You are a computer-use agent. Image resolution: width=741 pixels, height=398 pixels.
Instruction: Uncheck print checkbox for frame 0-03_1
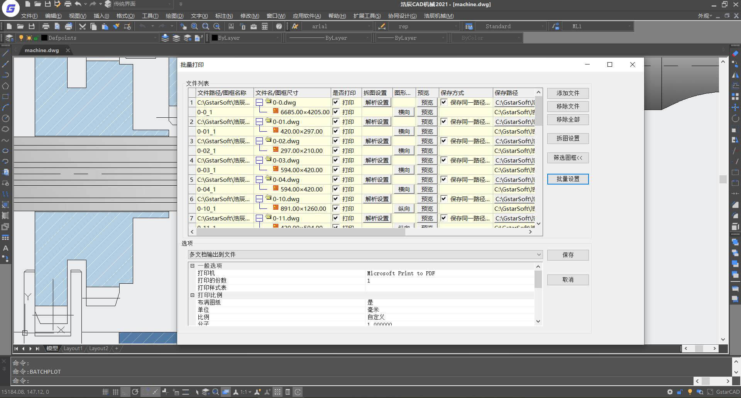pos(336,170)
